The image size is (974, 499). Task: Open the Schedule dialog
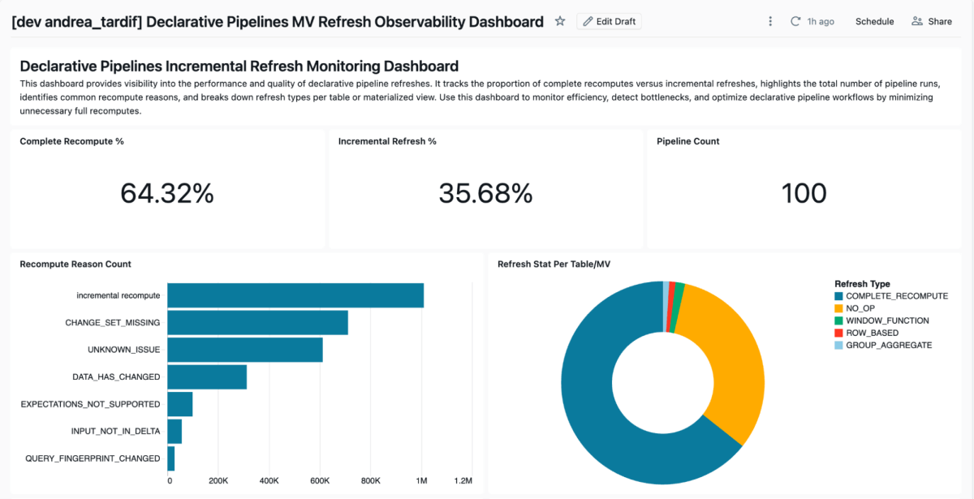[874, 21]
